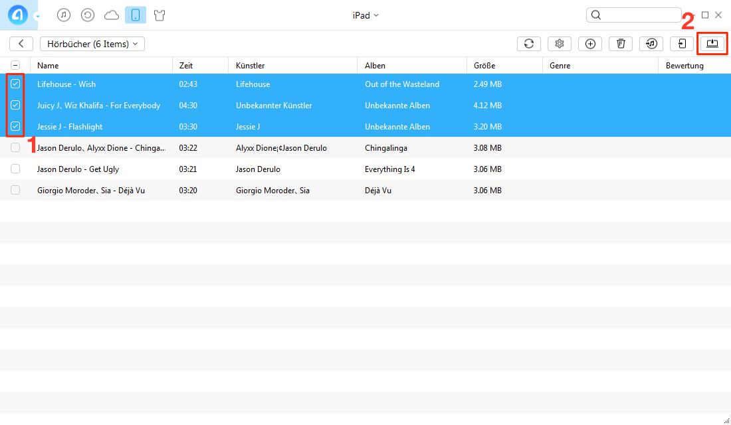Open settings gear icon in toolbar
Image resolution: width=731 pixels, height=425 pixels.
tap(560, 44)
